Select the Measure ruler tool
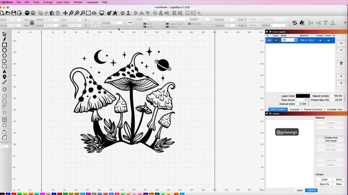 tap(4, 82)
